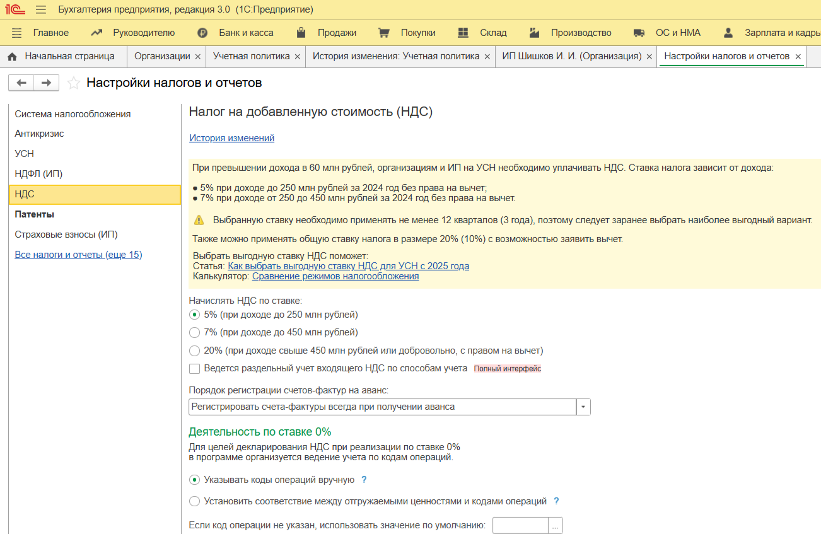Close the Организации tab
The image size is (821, 534).
(x=197, y=57)
